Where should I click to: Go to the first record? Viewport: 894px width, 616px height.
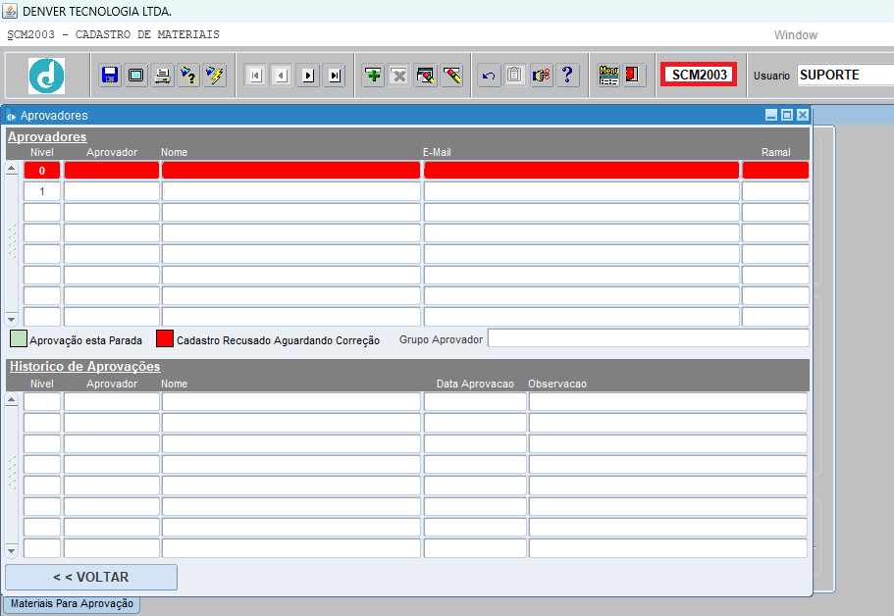(x=255, y=76)
